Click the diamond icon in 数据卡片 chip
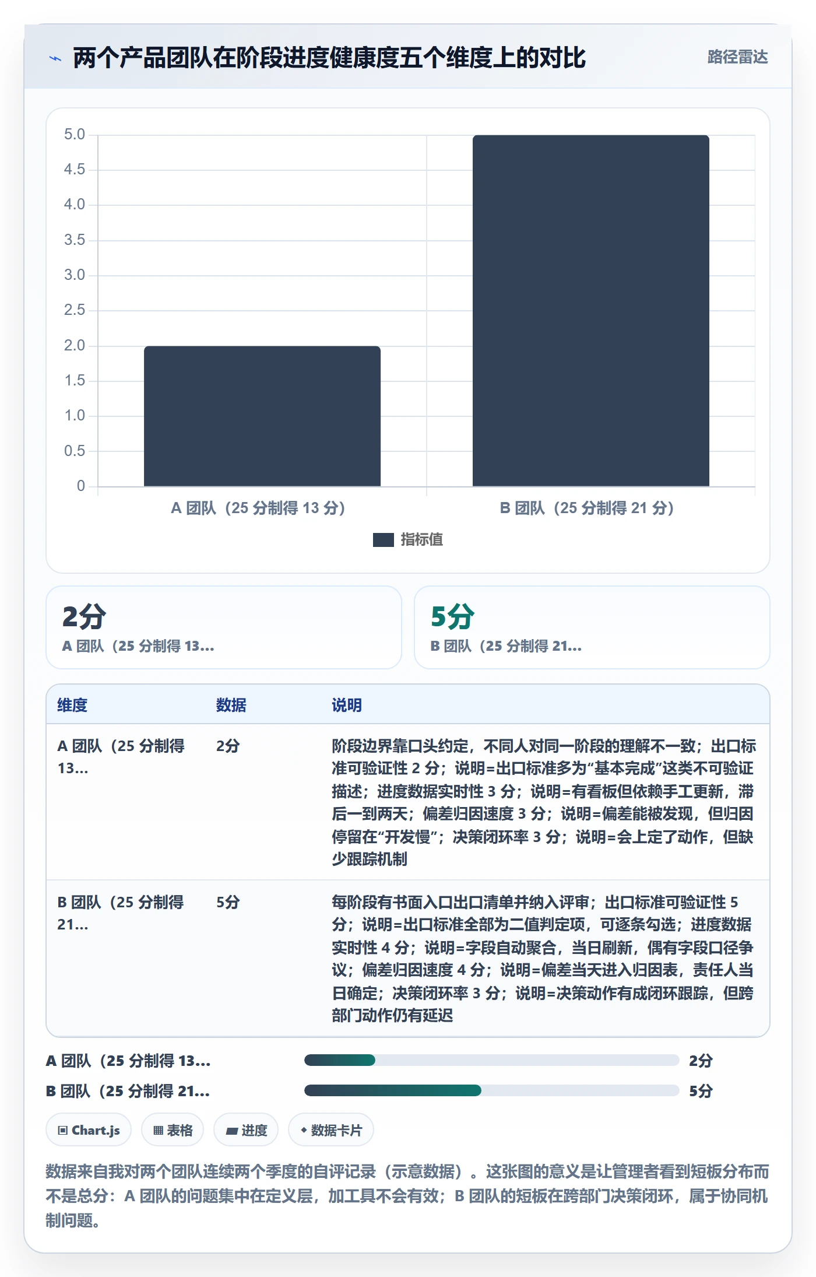 (x=304, y=1130)
